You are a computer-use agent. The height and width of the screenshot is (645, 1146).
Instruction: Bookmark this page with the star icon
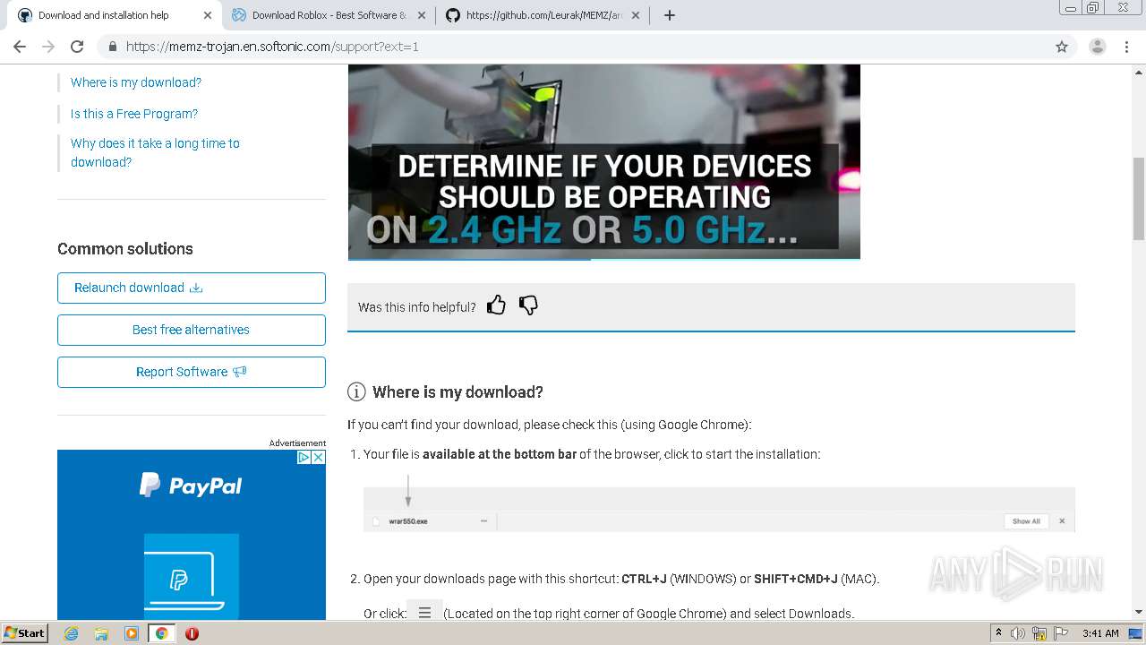pyautogui.click(x=1062, y=47)
